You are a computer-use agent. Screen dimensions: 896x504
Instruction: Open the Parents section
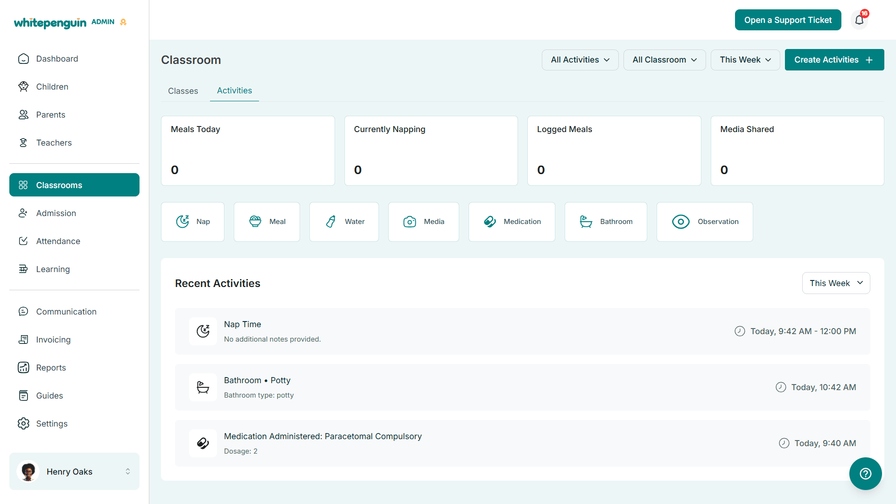74,115
